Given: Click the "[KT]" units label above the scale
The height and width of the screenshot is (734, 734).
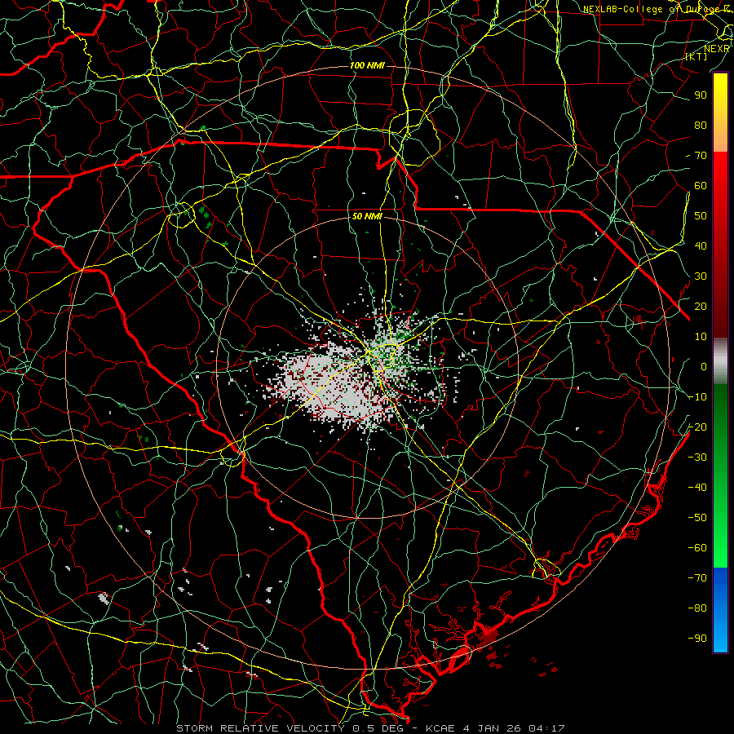Looking at the screenshot, I should click(x=696, y=56).
